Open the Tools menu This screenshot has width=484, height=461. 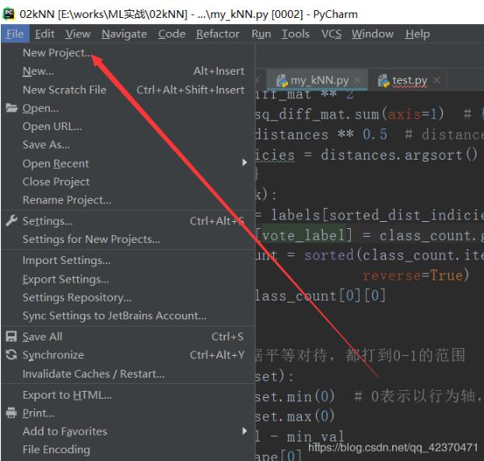click(295, 33)
